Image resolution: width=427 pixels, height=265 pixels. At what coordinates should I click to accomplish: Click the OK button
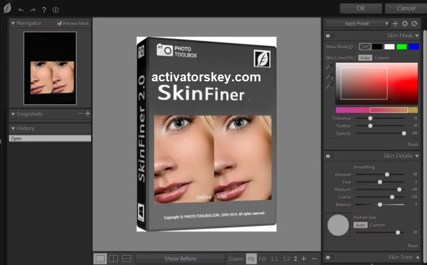(x=361, y=8)
